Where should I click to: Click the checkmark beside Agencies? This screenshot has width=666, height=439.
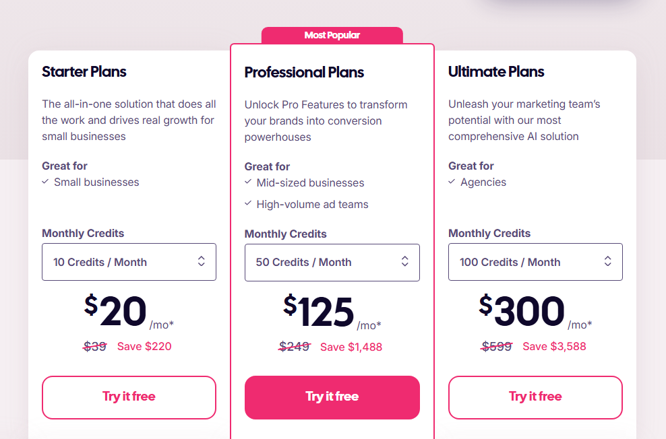coord(452,182)
